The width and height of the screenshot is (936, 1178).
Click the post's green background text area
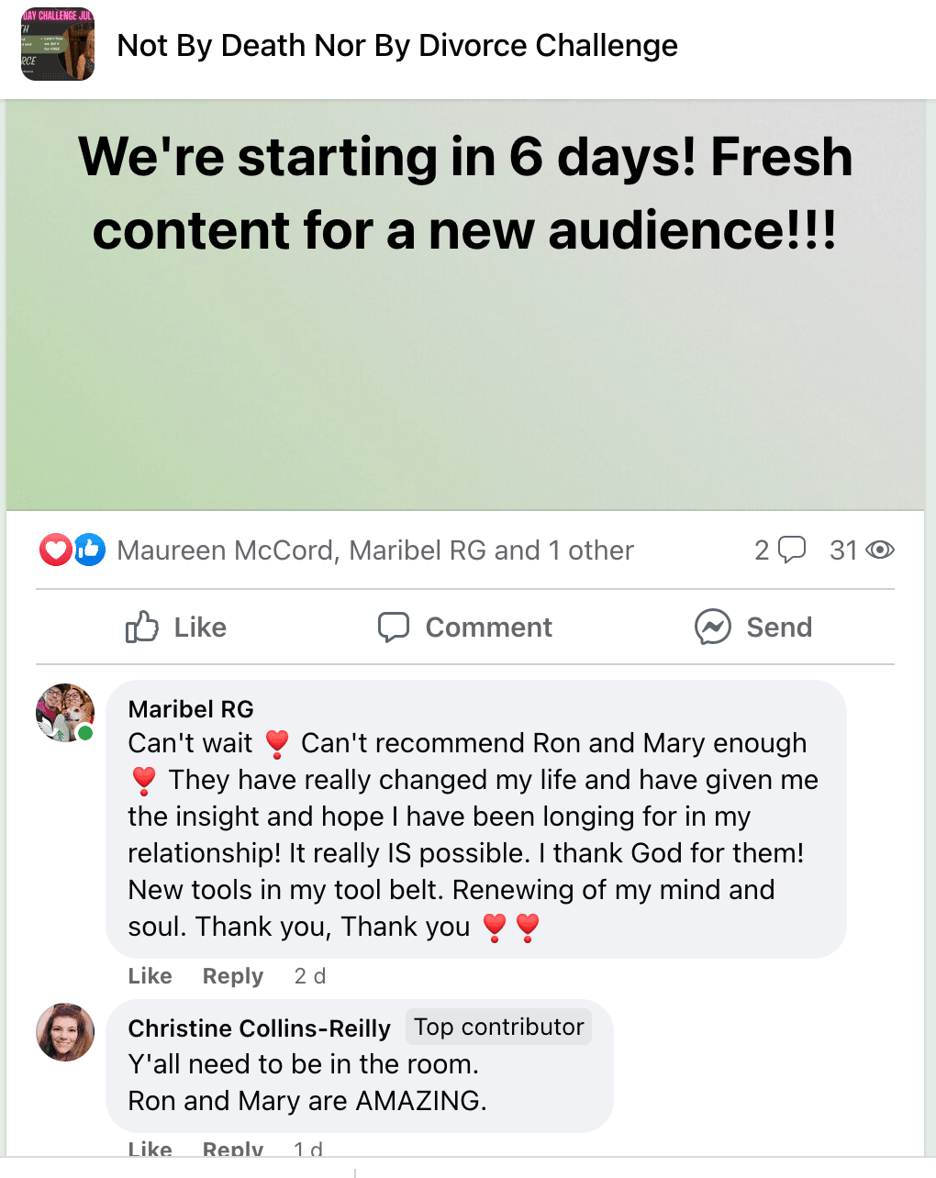click(x=465, y=367)
